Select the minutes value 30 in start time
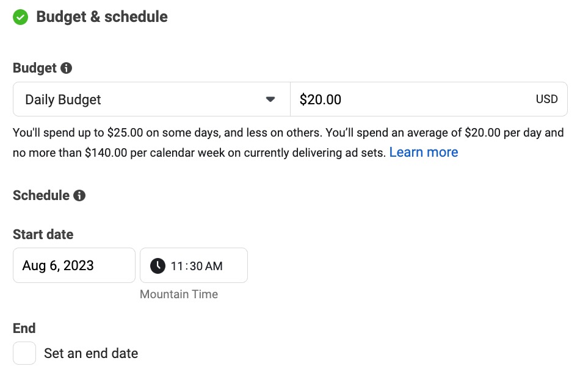580x383 pixels. click(x=197, y=266)
